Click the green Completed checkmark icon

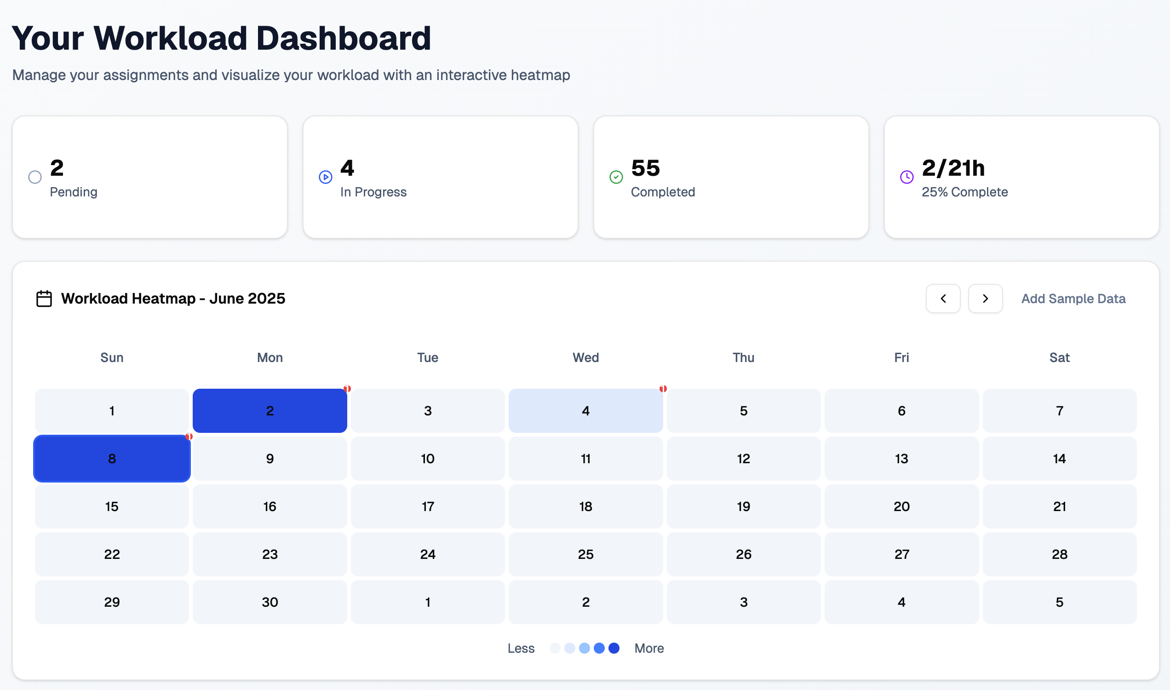(x=616, y=177)
